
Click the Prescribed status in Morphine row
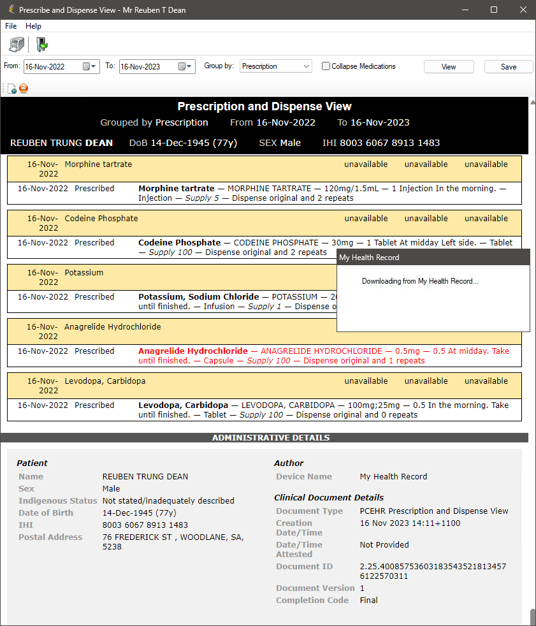click(94, 189)
